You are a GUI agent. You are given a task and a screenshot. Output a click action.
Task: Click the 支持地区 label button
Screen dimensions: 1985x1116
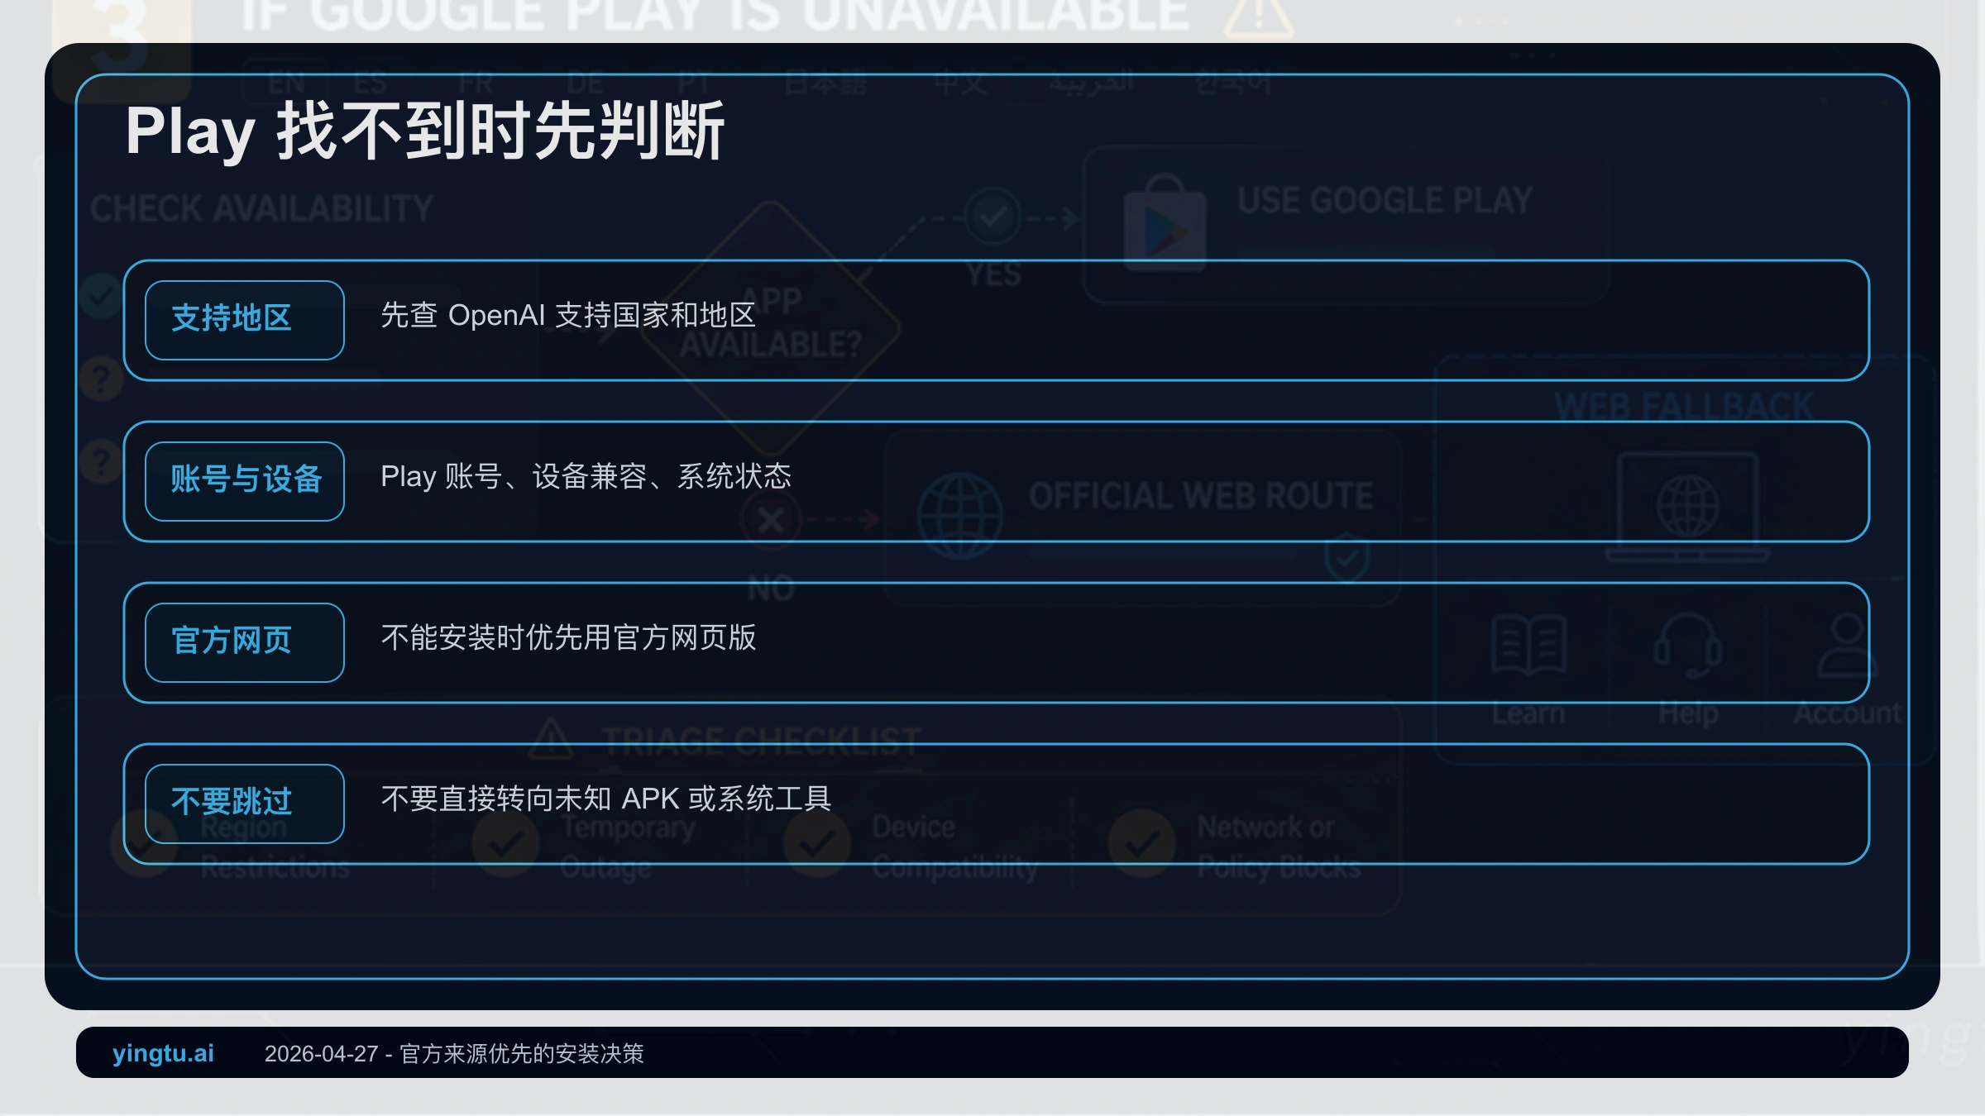click(245, 320)
